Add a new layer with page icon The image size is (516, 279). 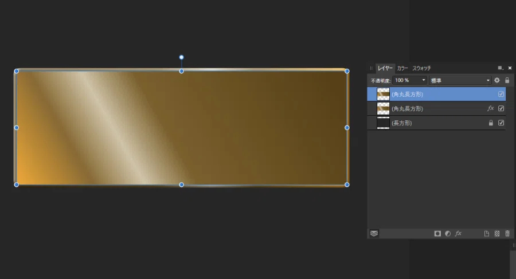(x=486, y=234)
